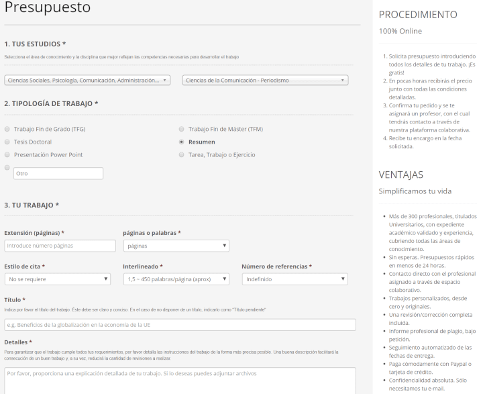Click the '2. TIPOLOGÍA DE TRABAJO' section title

(x=51, y=103)
